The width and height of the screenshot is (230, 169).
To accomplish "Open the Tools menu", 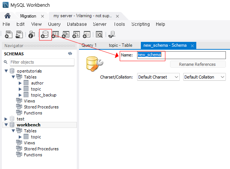I will (119, 24).
